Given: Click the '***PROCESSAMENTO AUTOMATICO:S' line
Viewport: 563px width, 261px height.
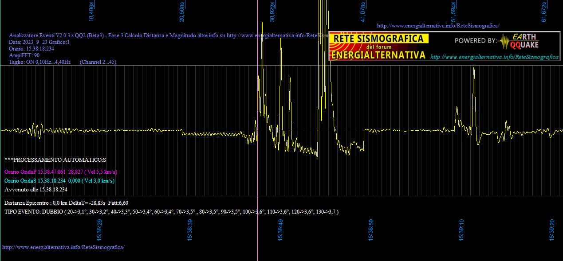Looking at the screenshot, I should (55, 160).
